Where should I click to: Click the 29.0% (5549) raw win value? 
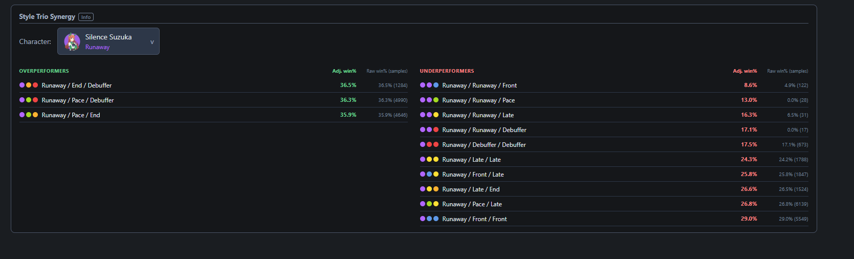(x=794, y=219)
